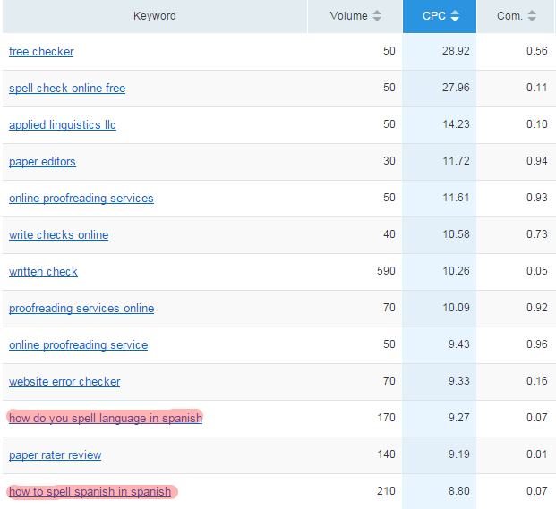This screenshot has height=509, width=556.
Task: Select the 10.58 CPC value
Action: (456, 234)
